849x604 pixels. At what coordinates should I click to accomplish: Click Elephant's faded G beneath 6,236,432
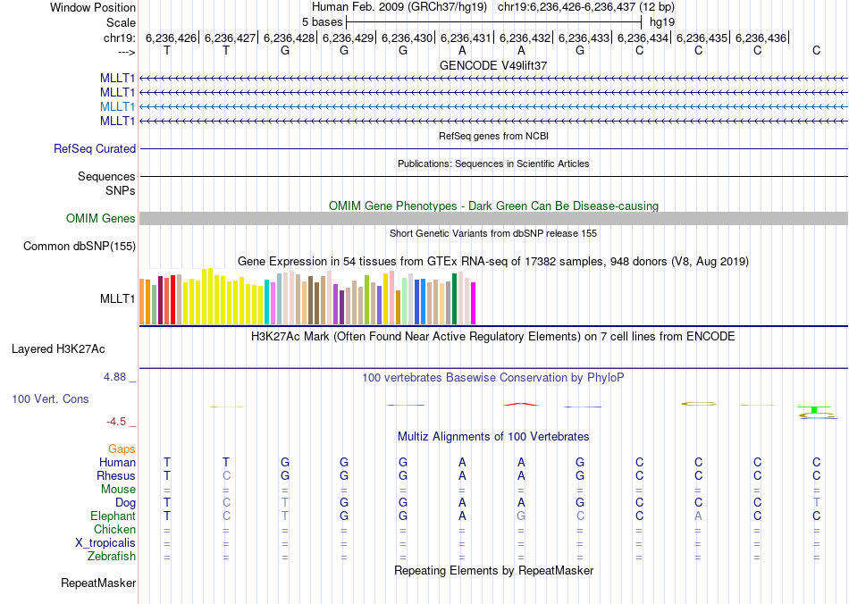click(521, 516)
